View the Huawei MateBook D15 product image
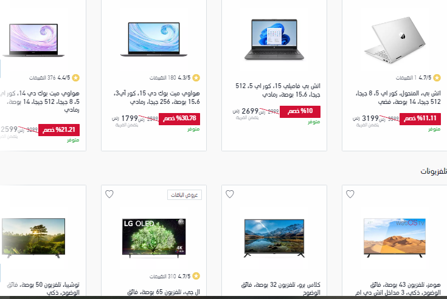The image size is (447, 299). pyautogui.click(x=154, y=40)
